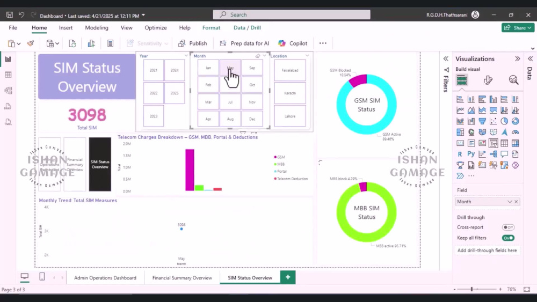Click Prep data for AI
Screen dimensions: 537x302
point(244,43)
